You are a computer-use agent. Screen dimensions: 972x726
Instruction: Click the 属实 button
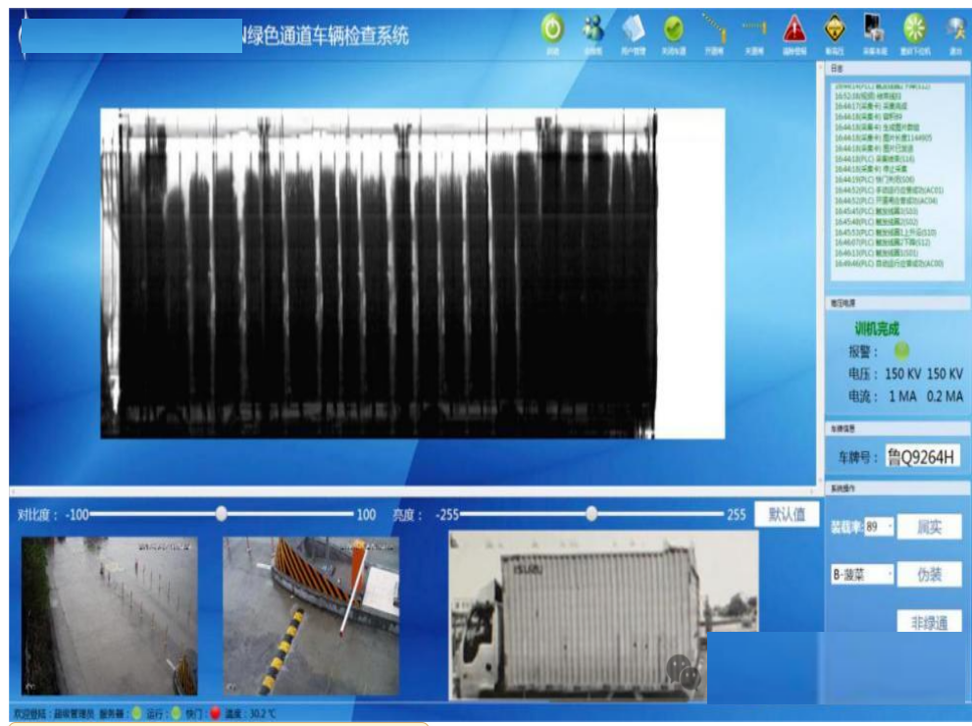click(928, 528)
